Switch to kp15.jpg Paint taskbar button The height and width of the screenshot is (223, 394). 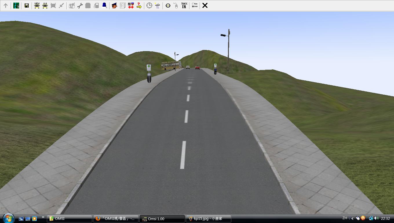(x=209, y=219)
